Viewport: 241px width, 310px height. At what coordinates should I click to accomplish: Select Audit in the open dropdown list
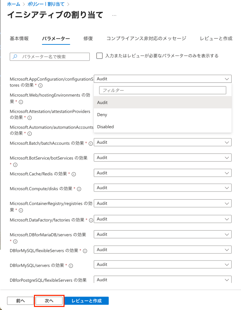[x=163, y=102]
